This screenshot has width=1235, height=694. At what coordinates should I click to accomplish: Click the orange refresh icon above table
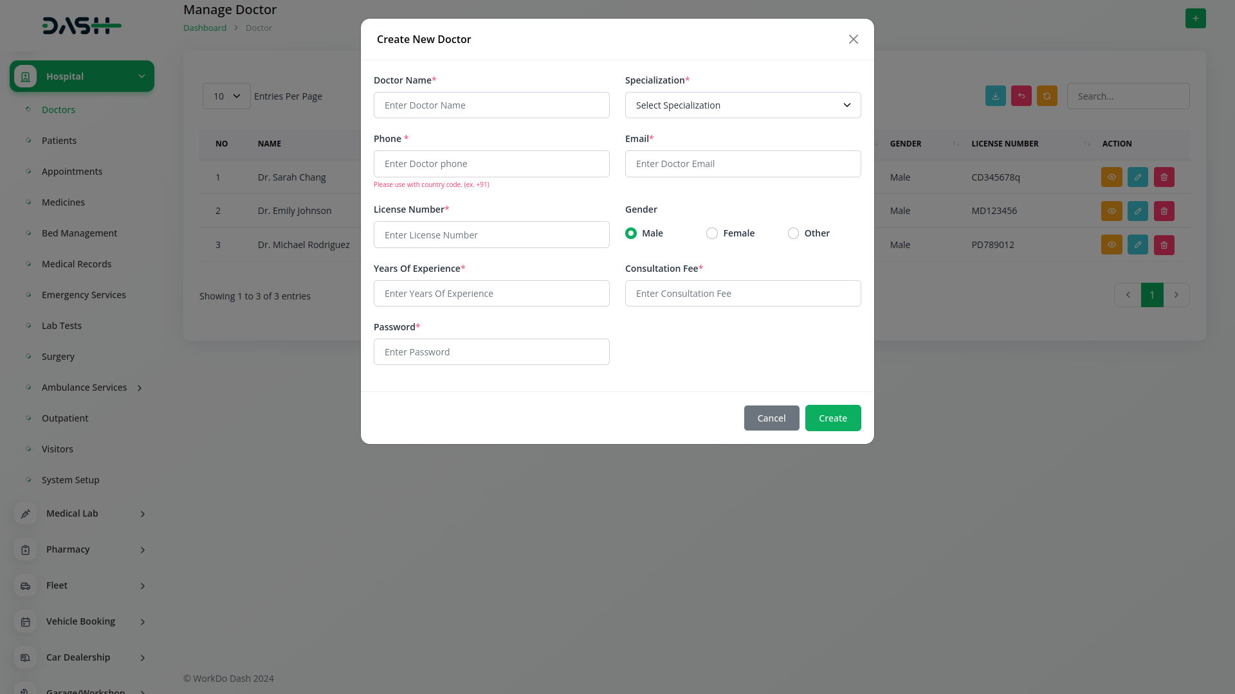[x=1047, y=96]
